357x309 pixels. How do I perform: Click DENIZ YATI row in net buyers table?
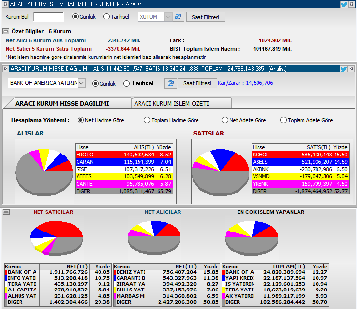pyautogui.click(x=167, y=272)
